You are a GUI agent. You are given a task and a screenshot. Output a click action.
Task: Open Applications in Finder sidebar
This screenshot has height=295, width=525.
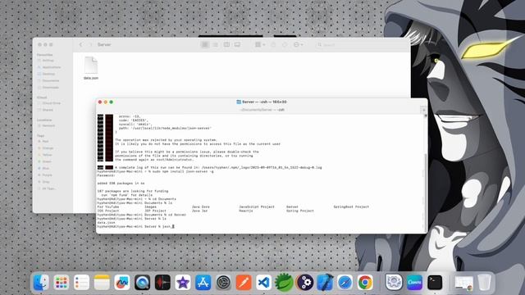[49, 67]
